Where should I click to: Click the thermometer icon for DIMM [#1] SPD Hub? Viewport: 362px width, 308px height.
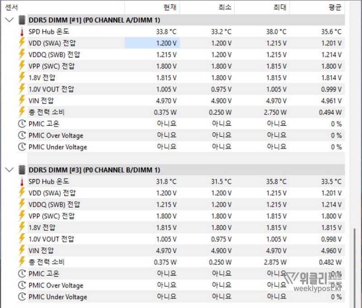click(x=21, y=32)
